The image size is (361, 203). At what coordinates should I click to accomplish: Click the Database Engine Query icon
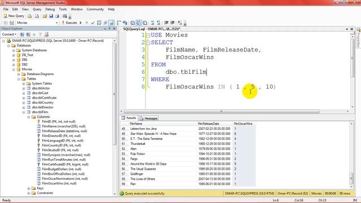30,16
